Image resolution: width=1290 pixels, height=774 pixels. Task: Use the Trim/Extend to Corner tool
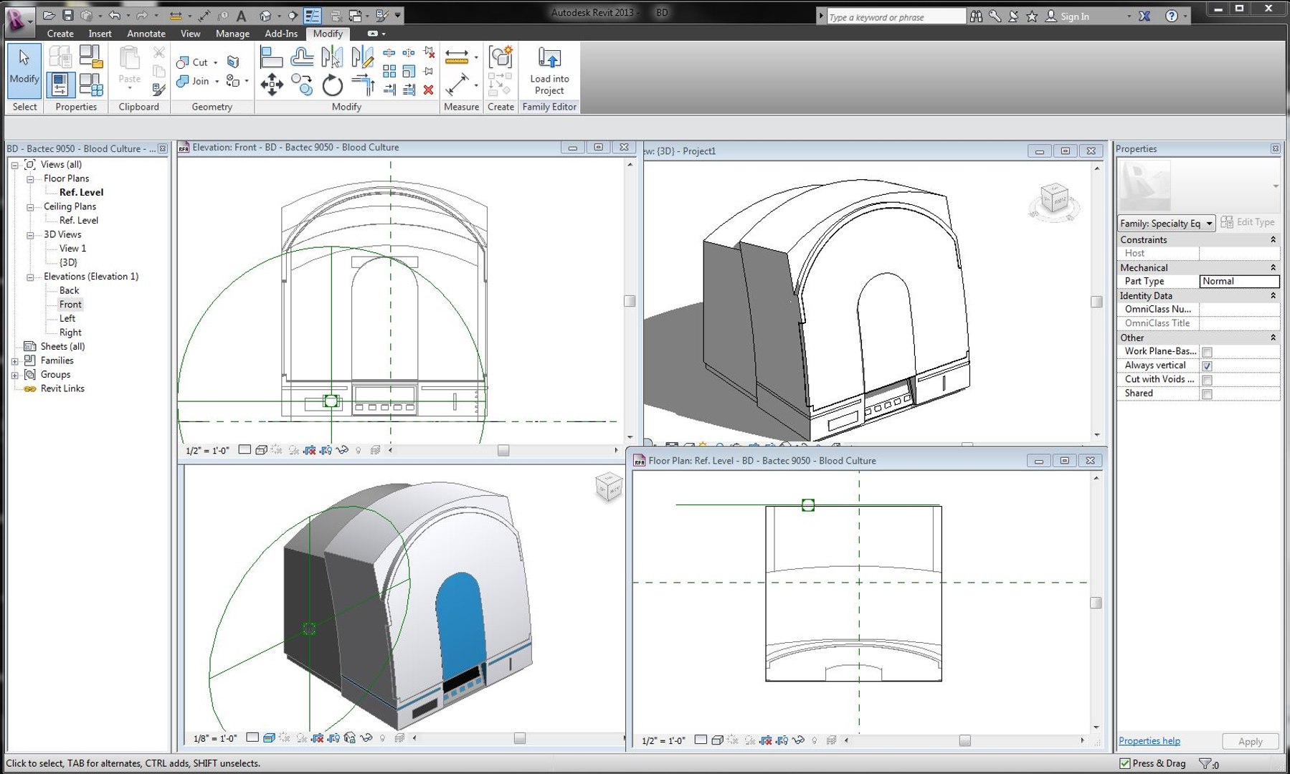[363, 85]
